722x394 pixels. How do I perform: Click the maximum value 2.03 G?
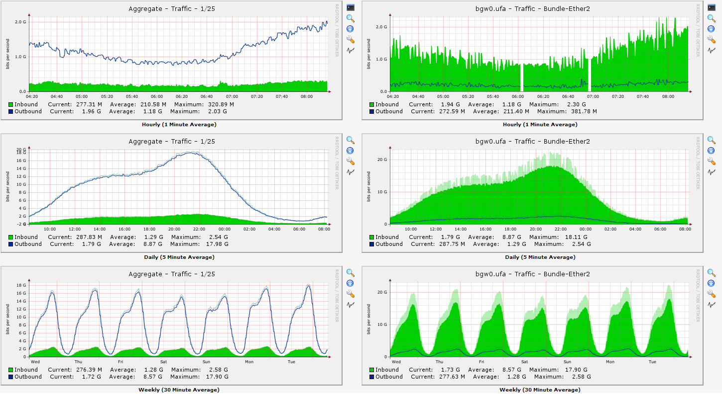(x=218, y=112)
